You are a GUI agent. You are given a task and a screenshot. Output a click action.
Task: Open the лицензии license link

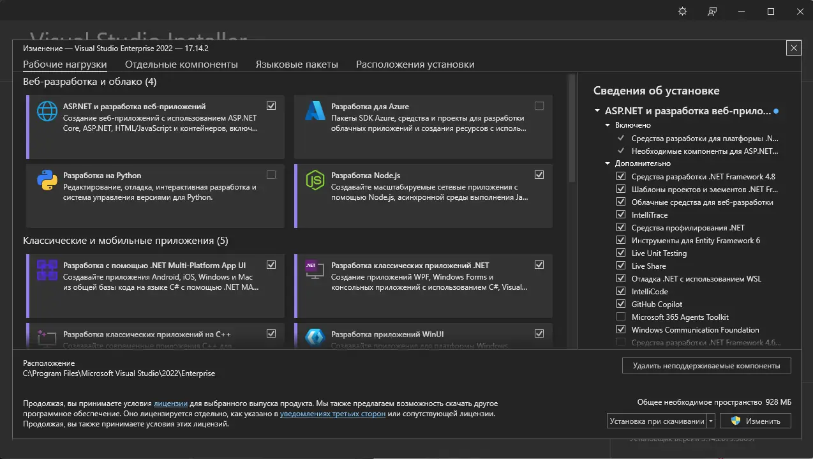[170, 403]
